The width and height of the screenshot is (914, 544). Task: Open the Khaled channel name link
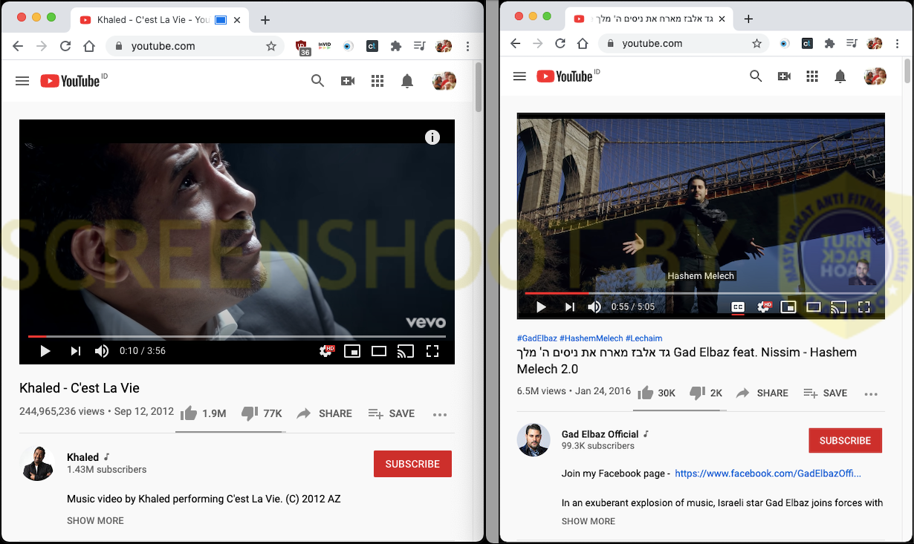pyautogui.click(x=82, y=457)
